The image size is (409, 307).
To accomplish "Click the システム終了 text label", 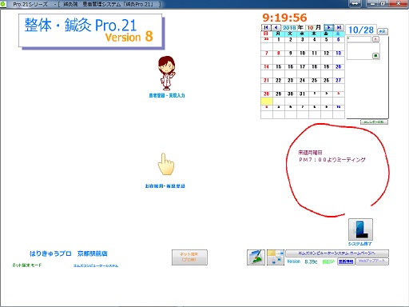I will coord(360,244).
